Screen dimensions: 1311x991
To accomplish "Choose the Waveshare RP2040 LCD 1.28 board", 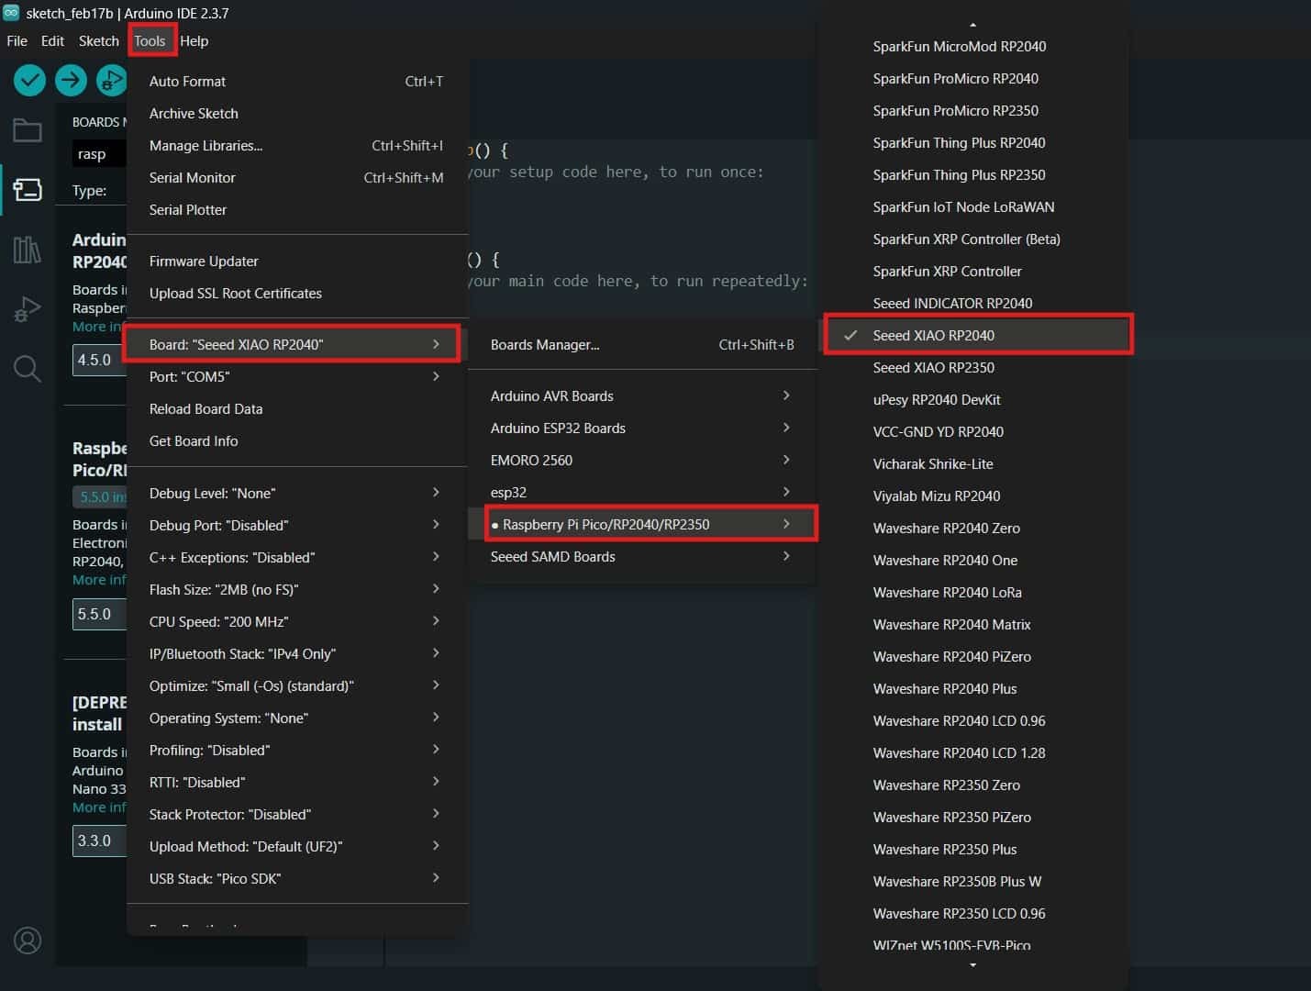I will pyautogui.click(x=972, y=752).
